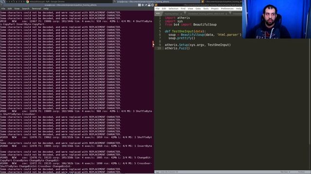Click the plus icon in terminal titlebar

coord(143,5)
